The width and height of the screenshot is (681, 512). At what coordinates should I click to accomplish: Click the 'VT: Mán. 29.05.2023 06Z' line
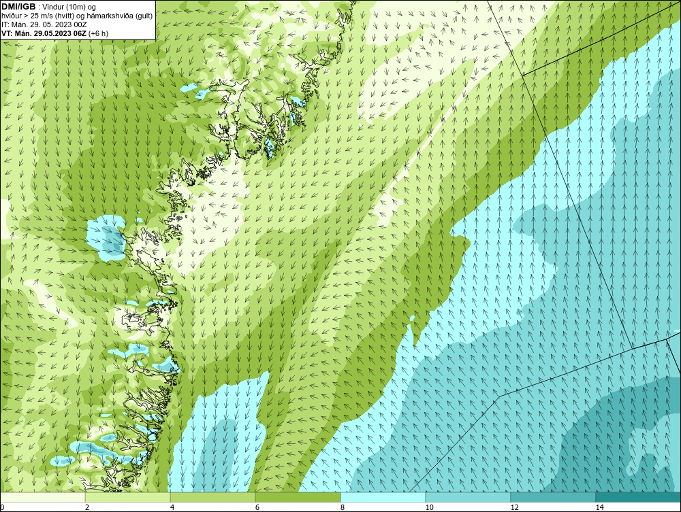[54, 34]
